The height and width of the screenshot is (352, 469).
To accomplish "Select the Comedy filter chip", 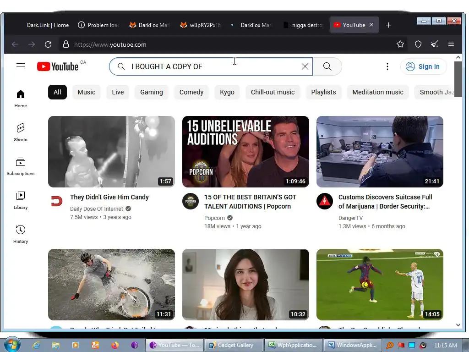I will coord(191,92).
